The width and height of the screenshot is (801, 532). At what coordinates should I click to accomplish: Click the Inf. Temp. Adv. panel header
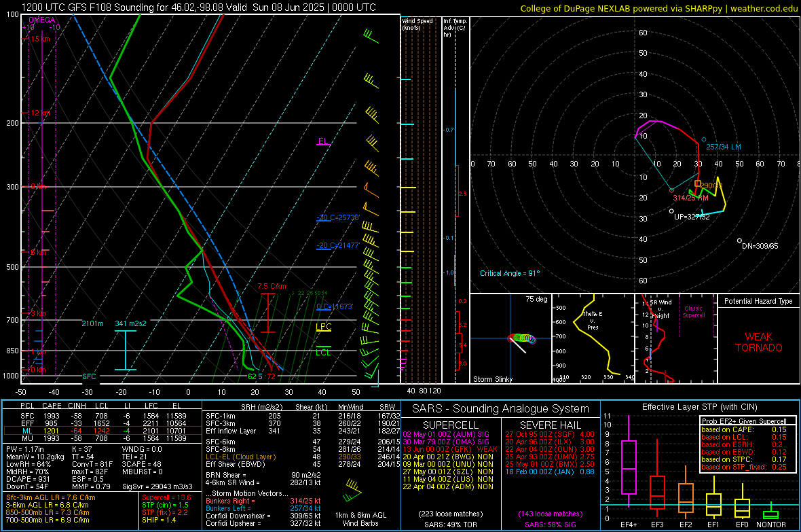(x=454, y=28)
